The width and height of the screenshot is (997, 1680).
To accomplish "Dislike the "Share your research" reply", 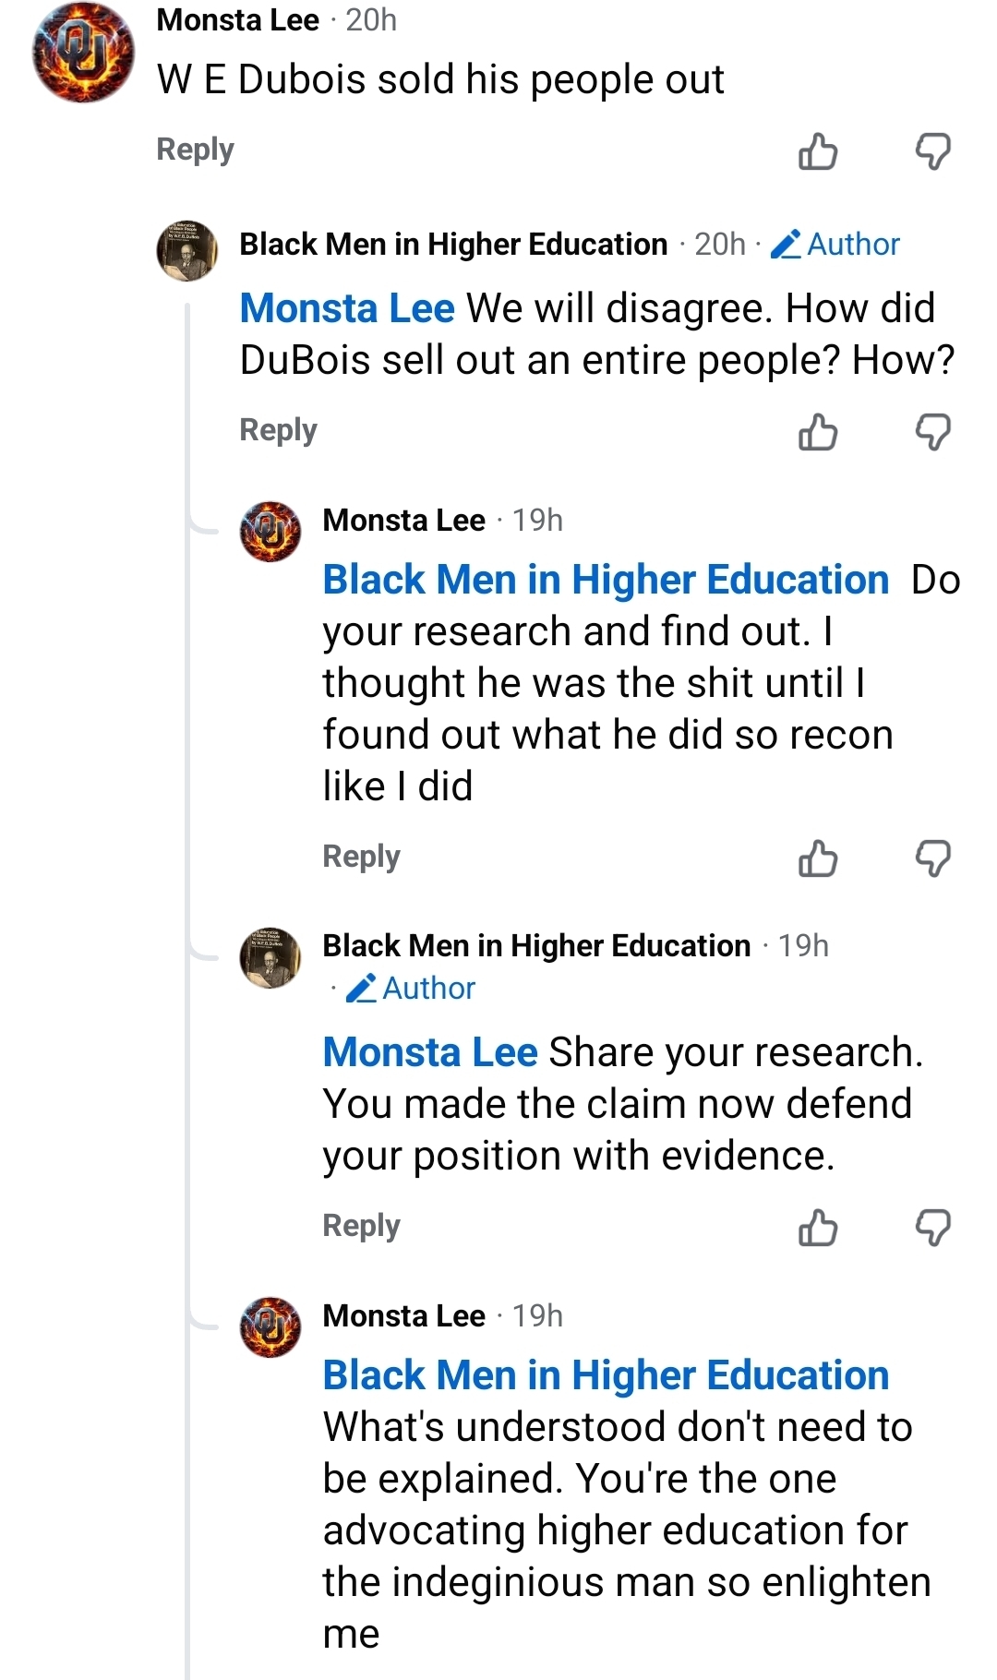I will coord(932,1228).
